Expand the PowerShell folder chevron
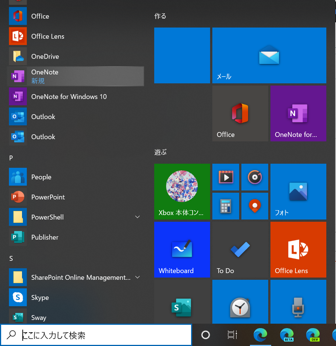336x346 pixels. point(137,217)
